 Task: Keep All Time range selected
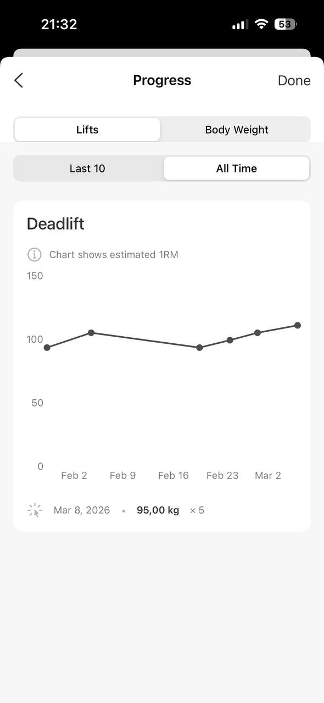click(236, 168)
